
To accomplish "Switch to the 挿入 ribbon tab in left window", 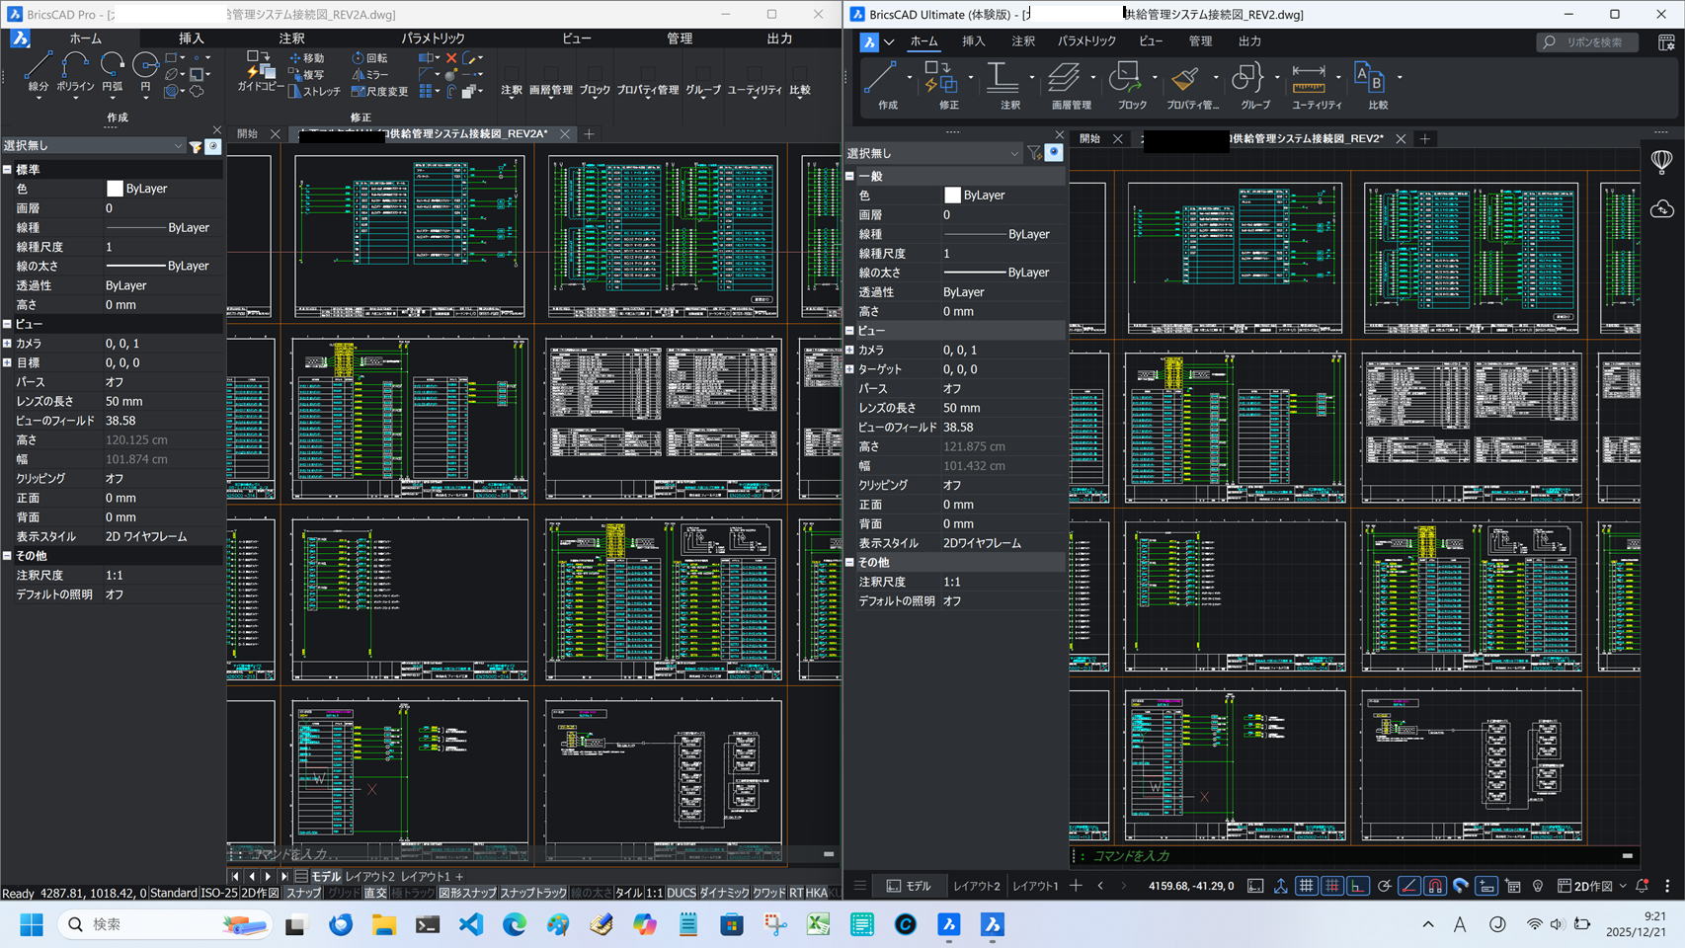I will (x=191, y=39).
